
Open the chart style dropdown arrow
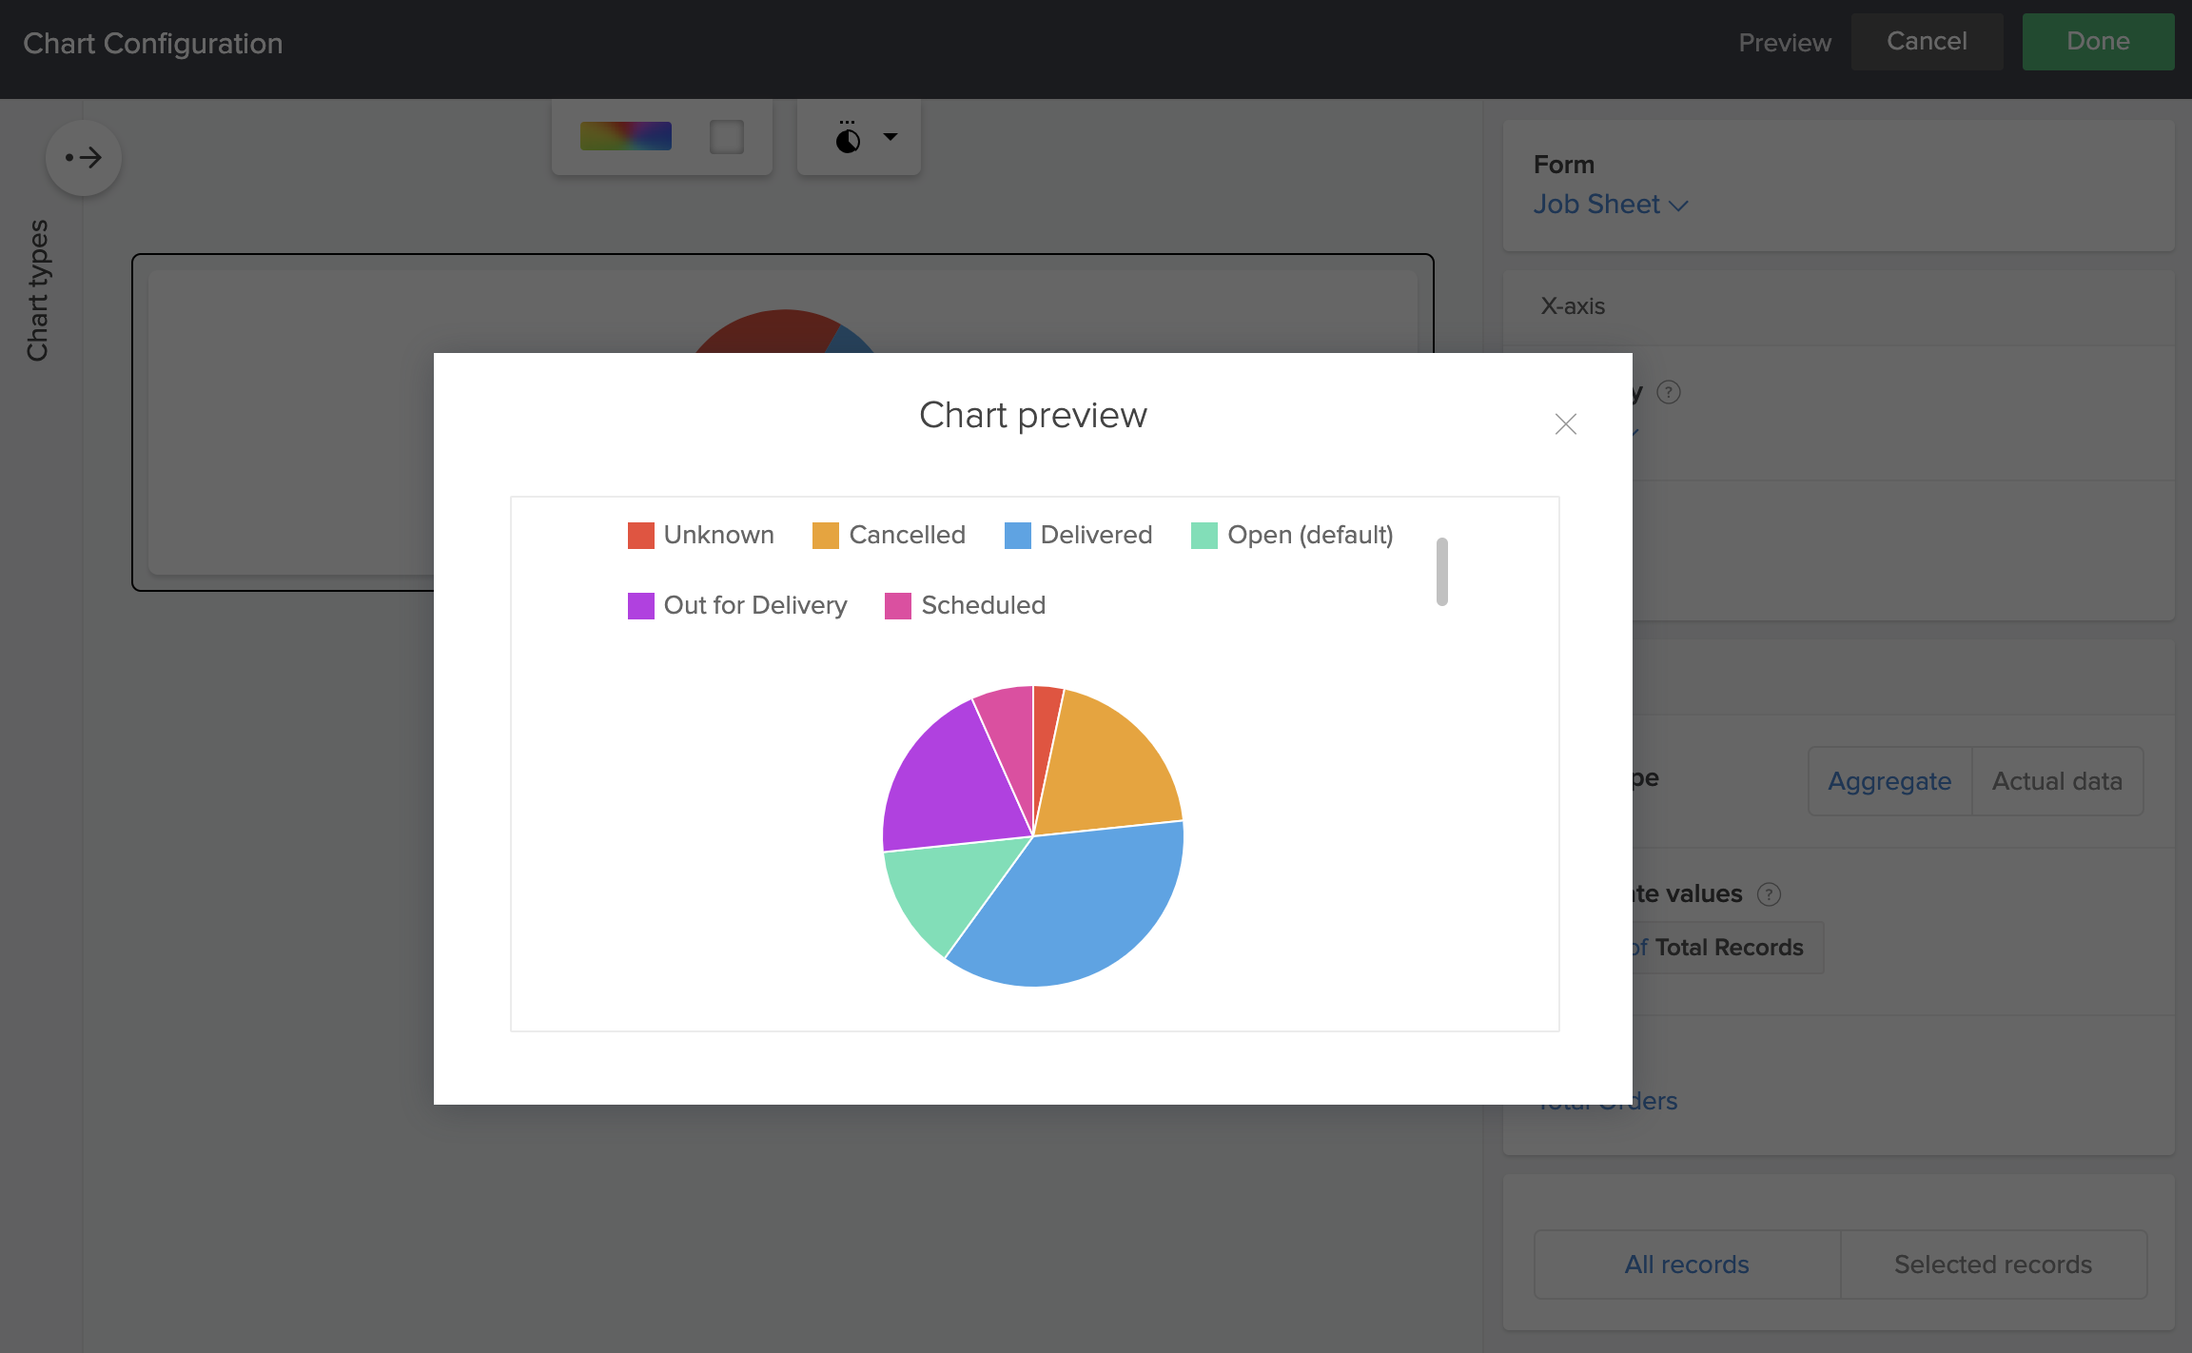[890, 136]
